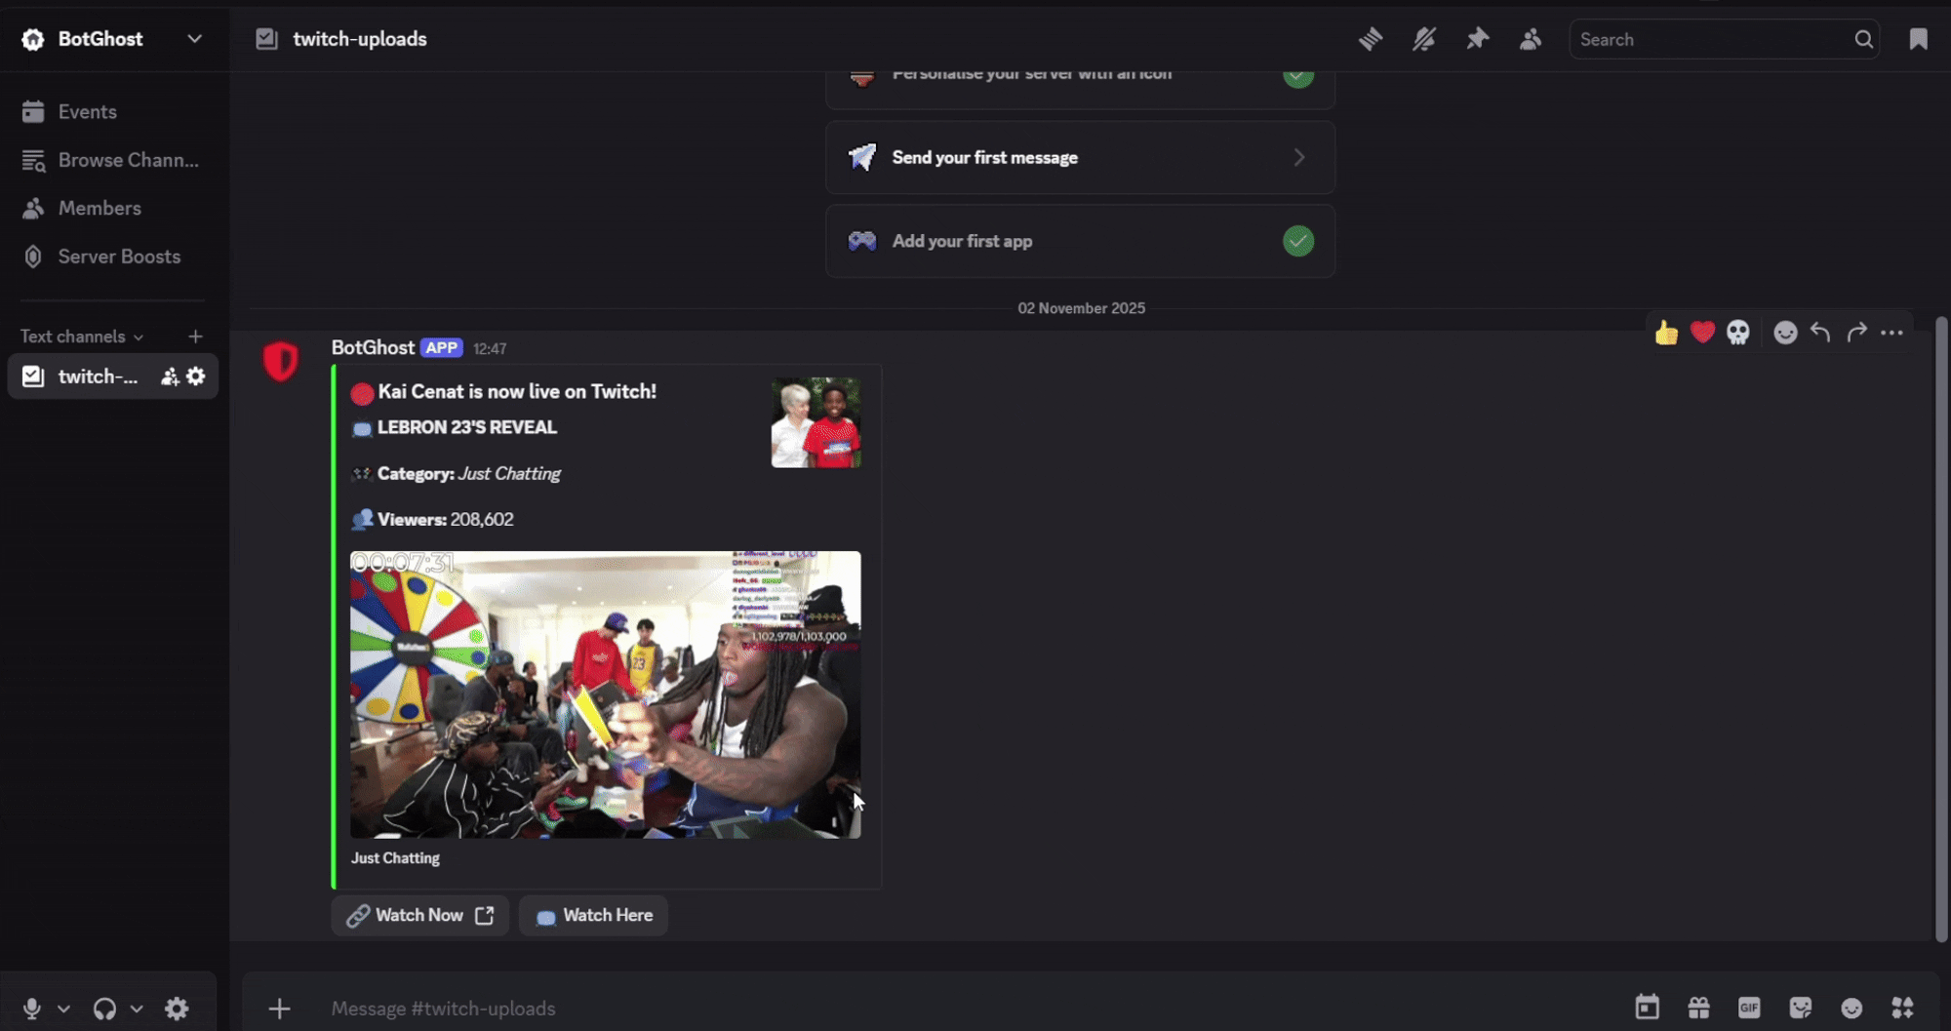Open the GIF picker

tap(1749, 1008)
